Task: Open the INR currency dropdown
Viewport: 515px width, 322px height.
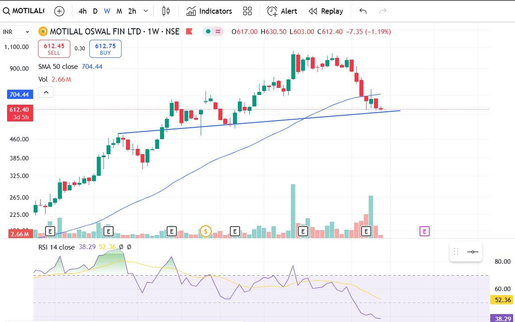Action: coord(16,32)
